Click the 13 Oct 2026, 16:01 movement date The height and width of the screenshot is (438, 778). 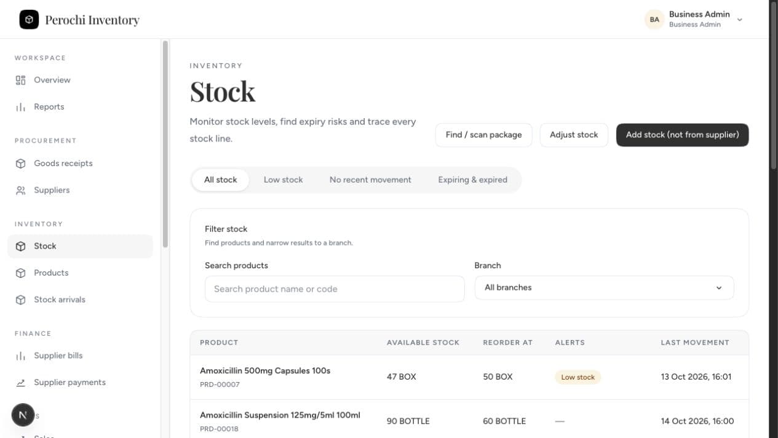[696, 376]
